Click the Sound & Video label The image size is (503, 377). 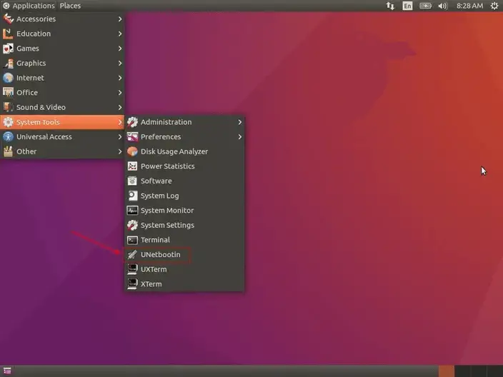[41, 107]
